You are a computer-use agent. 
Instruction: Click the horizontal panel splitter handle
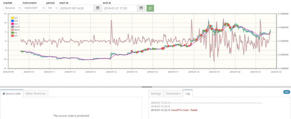pyautogui.click(x=145, y=87)
